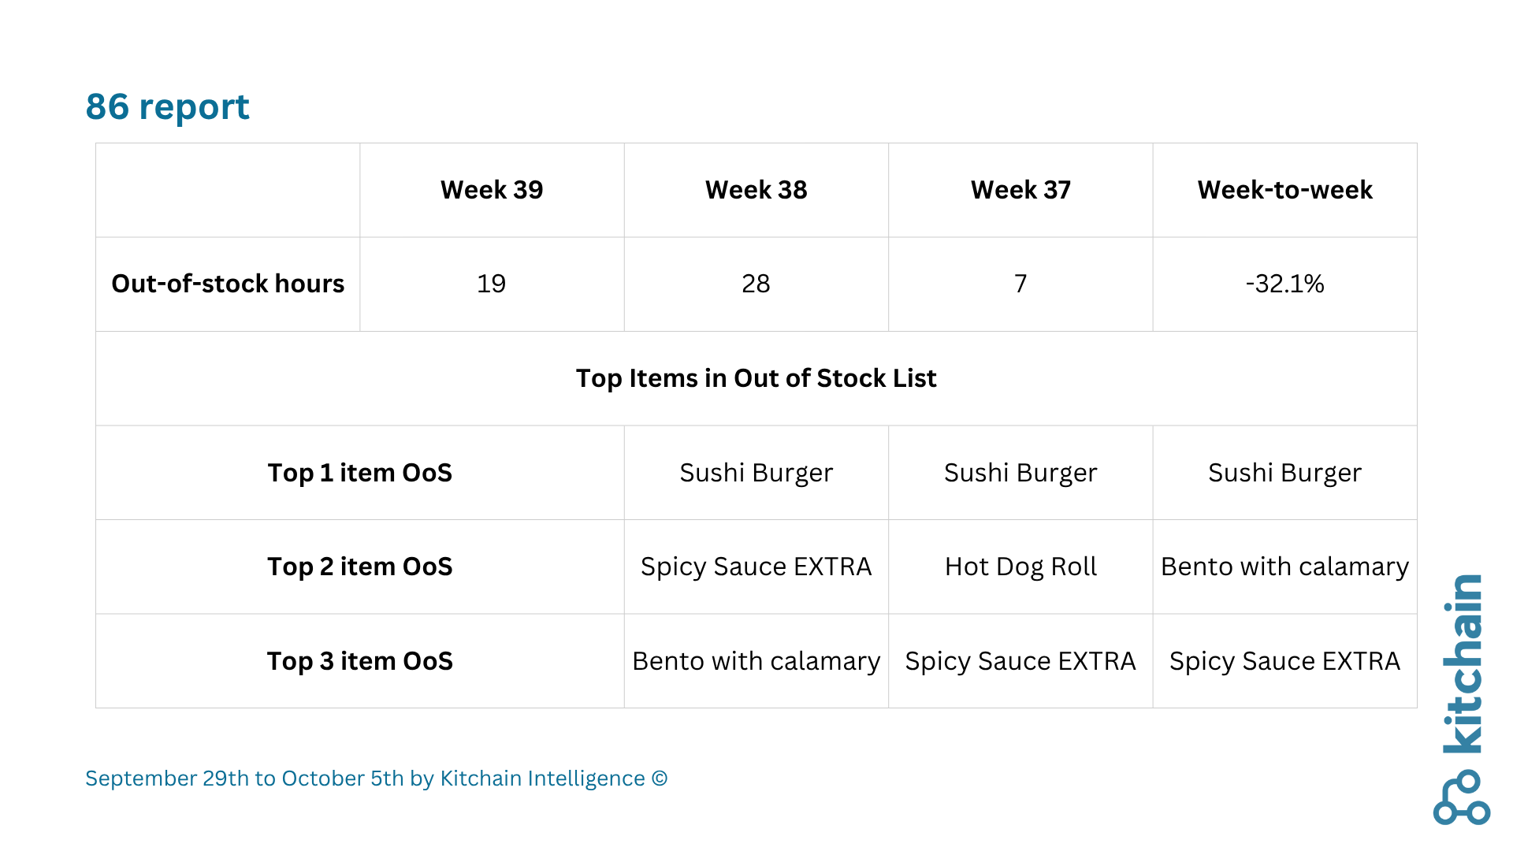Click the value 28 in the table

tap(756, 284)
